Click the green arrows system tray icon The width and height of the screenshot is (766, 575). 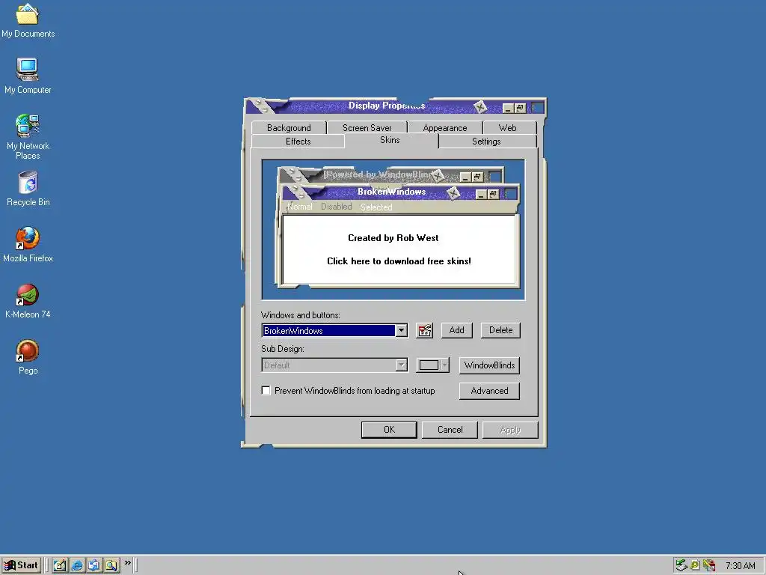coord(681,565)
